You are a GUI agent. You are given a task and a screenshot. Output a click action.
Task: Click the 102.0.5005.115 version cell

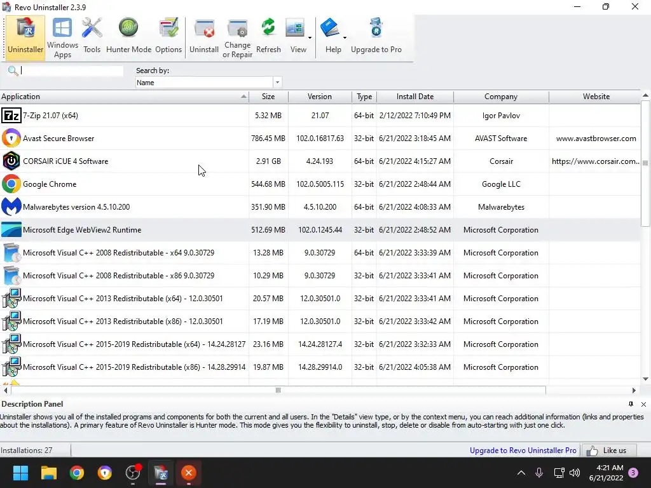pyautogui.click(x=320, y=184)
